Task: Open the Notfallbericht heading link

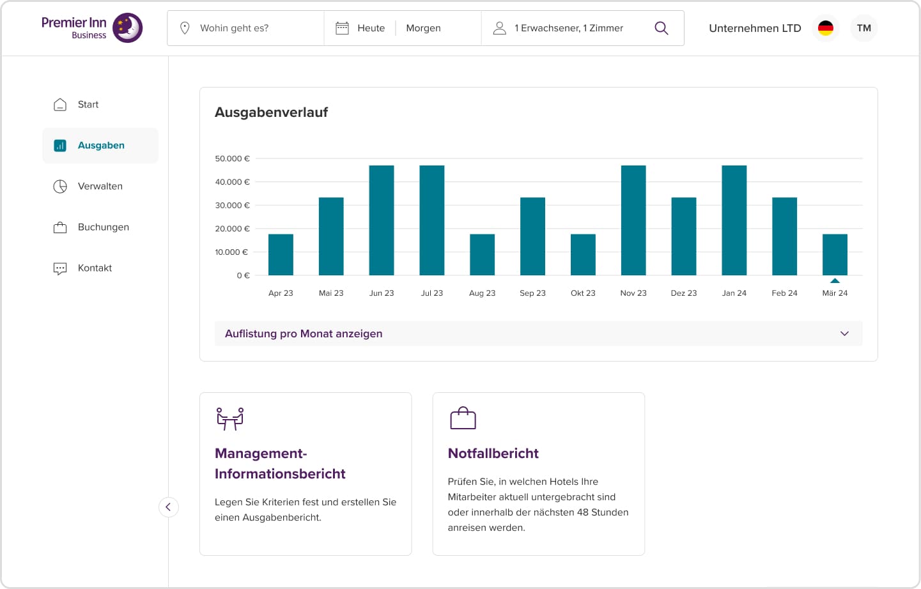Action: [493, 454]
